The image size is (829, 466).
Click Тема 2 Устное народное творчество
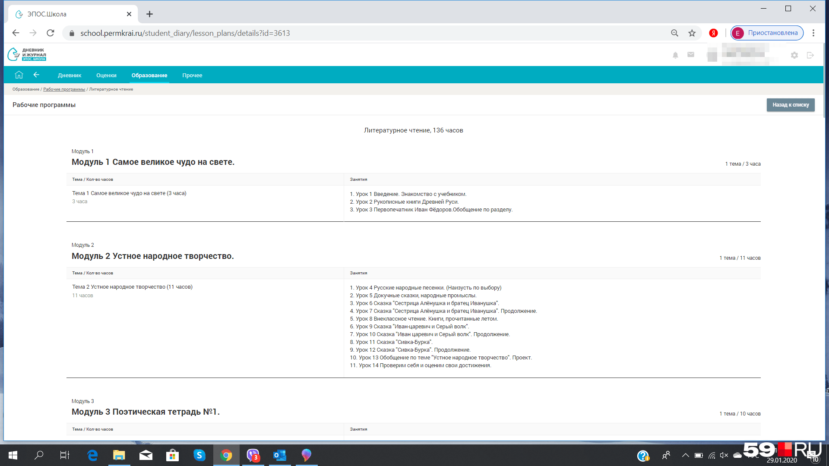point(132,287)
